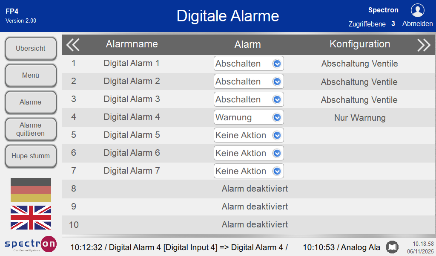Screen dimensions: 436x256
Task: Expand the Digital Alarm 2 action dropdown
Action: [249, 81]
